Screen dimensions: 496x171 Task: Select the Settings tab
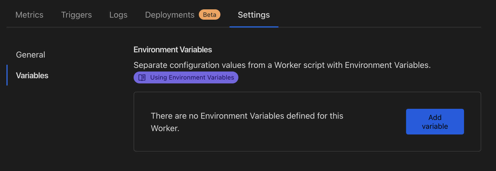(x=254, y=15)
